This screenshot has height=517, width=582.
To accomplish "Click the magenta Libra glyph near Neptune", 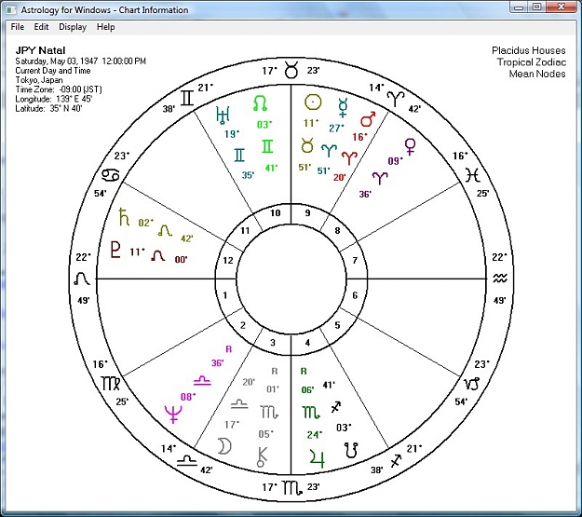I will click(202, 381).
